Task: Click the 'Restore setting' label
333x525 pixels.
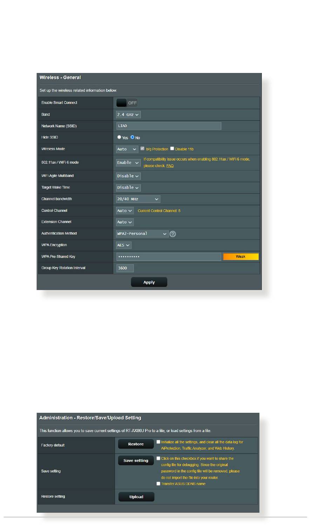Action: [53, 496]
